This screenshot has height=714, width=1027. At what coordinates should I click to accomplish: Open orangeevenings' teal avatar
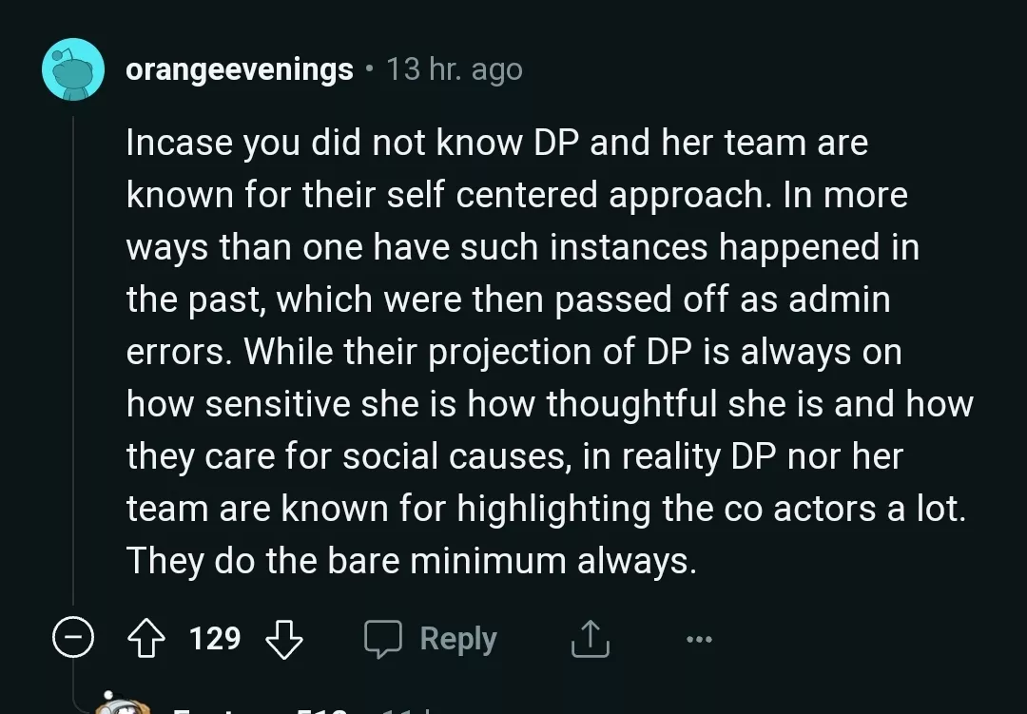point(73,68)
